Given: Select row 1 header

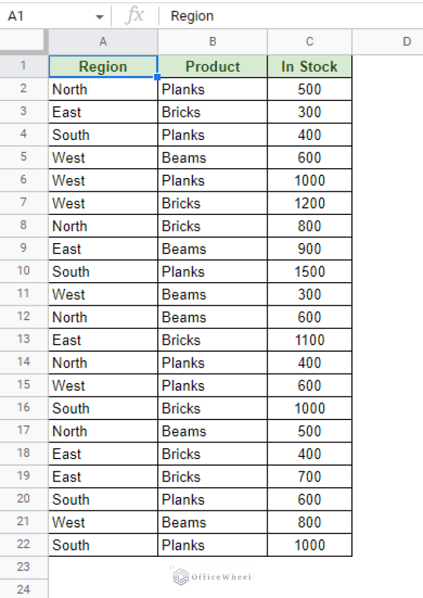Looking at the screenshot, I should (24, 66).
